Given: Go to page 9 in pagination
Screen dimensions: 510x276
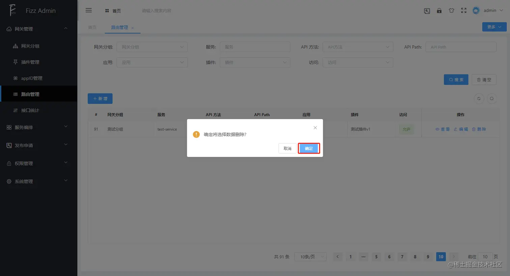Looking at the screenshot, I should click(428, 257).
